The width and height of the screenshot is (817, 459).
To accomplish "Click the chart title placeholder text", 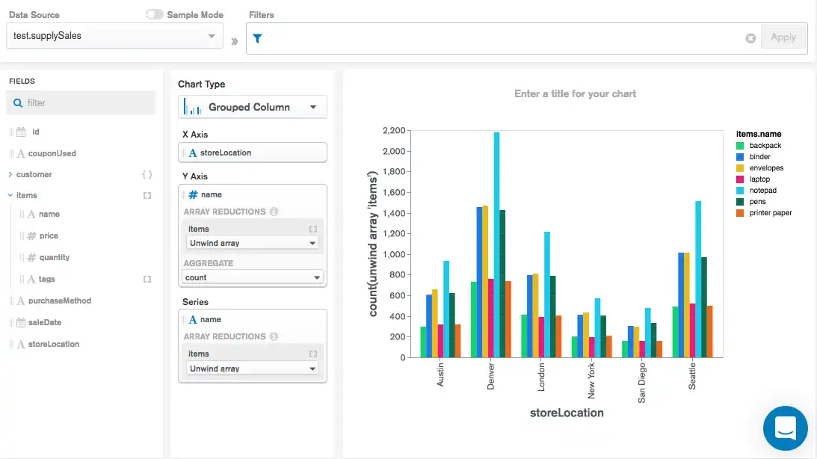I will click(575, 94).
